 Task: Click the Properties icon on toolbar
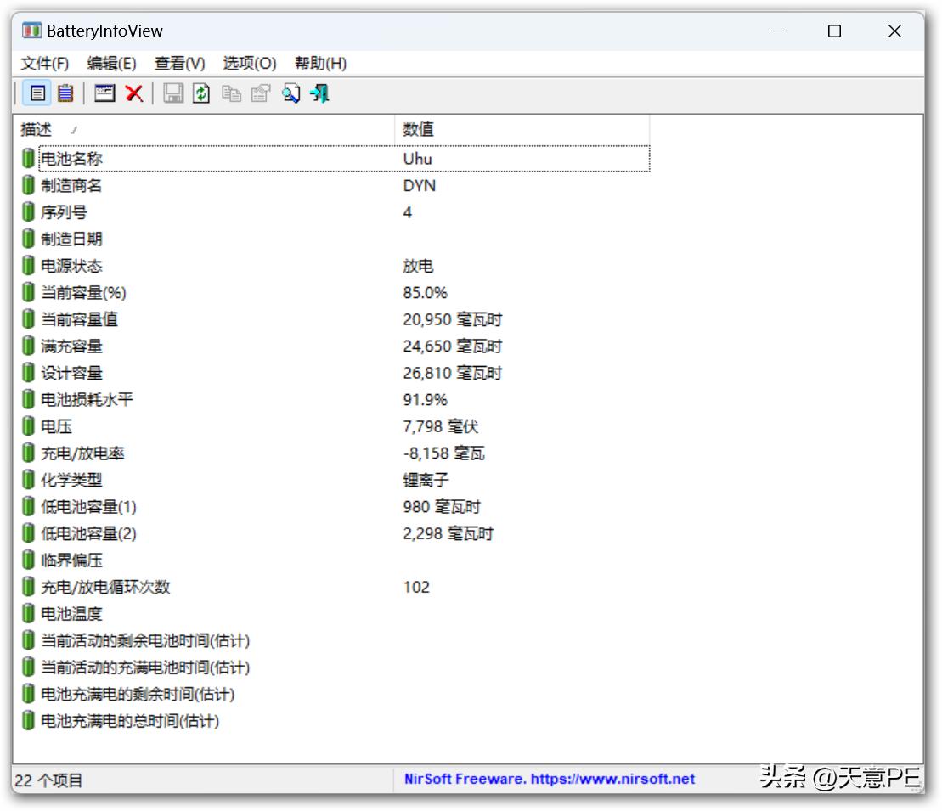[x=260, y=93]
